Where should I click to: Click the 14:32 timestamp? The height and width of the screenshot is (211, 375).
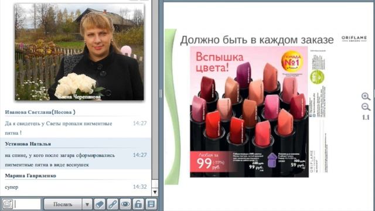coord(140,186)
